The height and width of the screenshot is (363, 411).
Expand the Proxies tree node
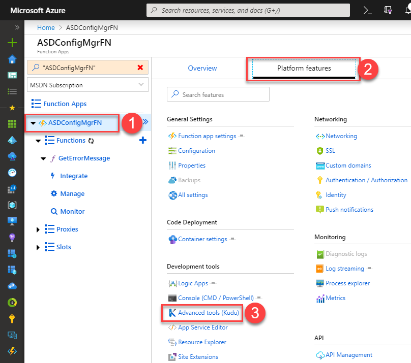click(38, 229)
